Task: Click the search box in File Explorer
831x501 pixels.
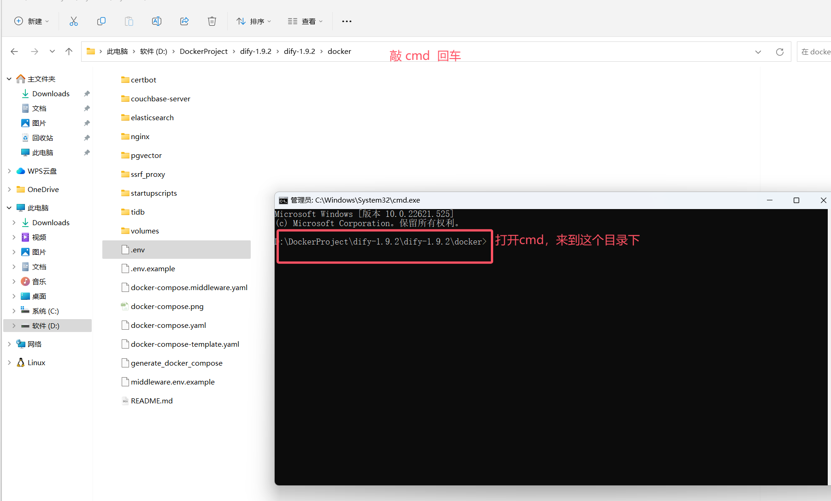Action: 814,52
